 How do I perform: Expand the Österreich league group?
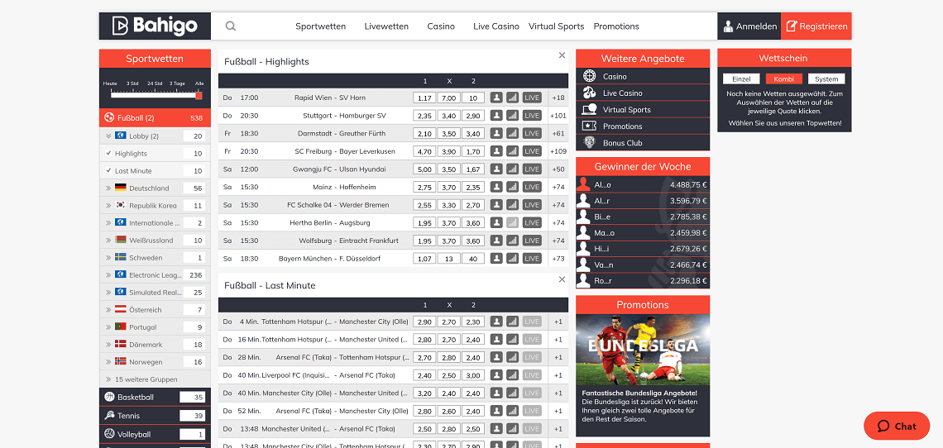pyautogui.click(x=108, y=310)
